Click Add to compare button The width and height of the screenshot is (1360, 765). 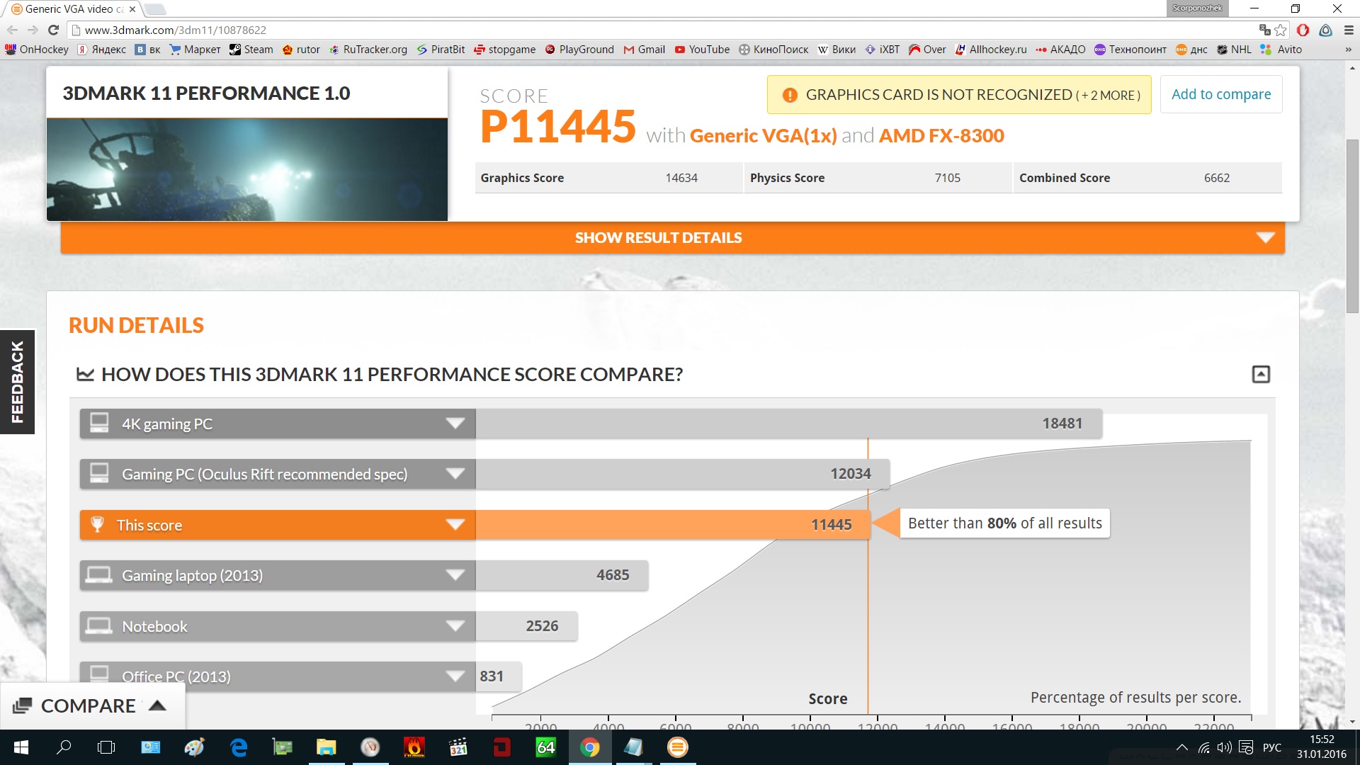pyautogui.click(x=1220, y=94)
